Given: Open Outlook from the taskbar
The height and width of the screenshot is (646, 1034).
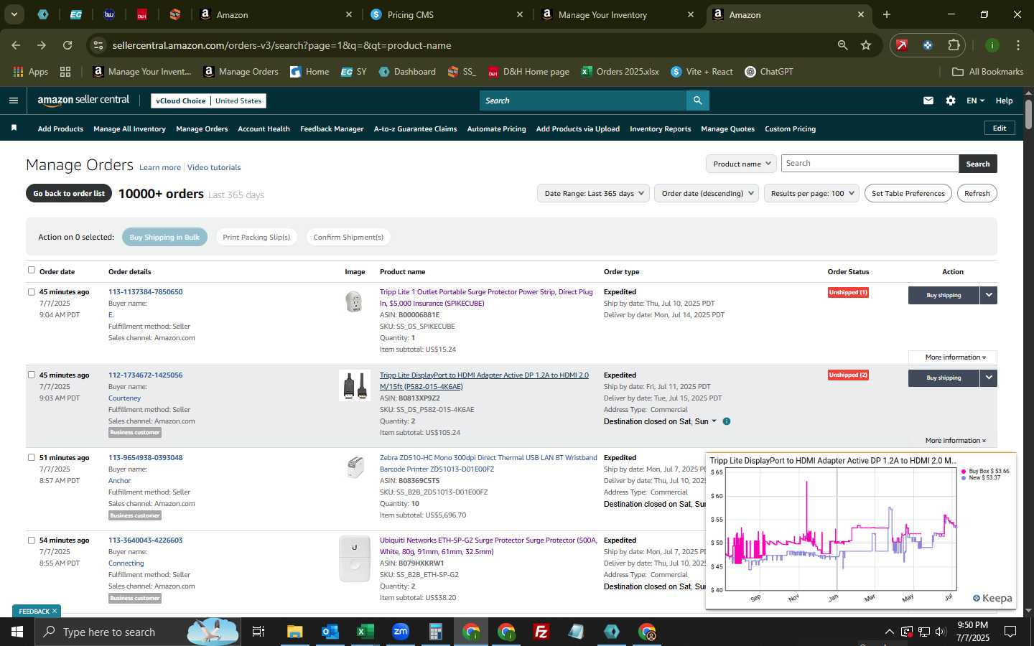Looking at the screenshot, I should coord(330,632).
